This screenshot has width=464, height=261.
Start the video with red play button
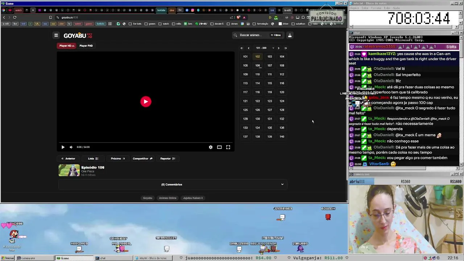coord(146,101)
